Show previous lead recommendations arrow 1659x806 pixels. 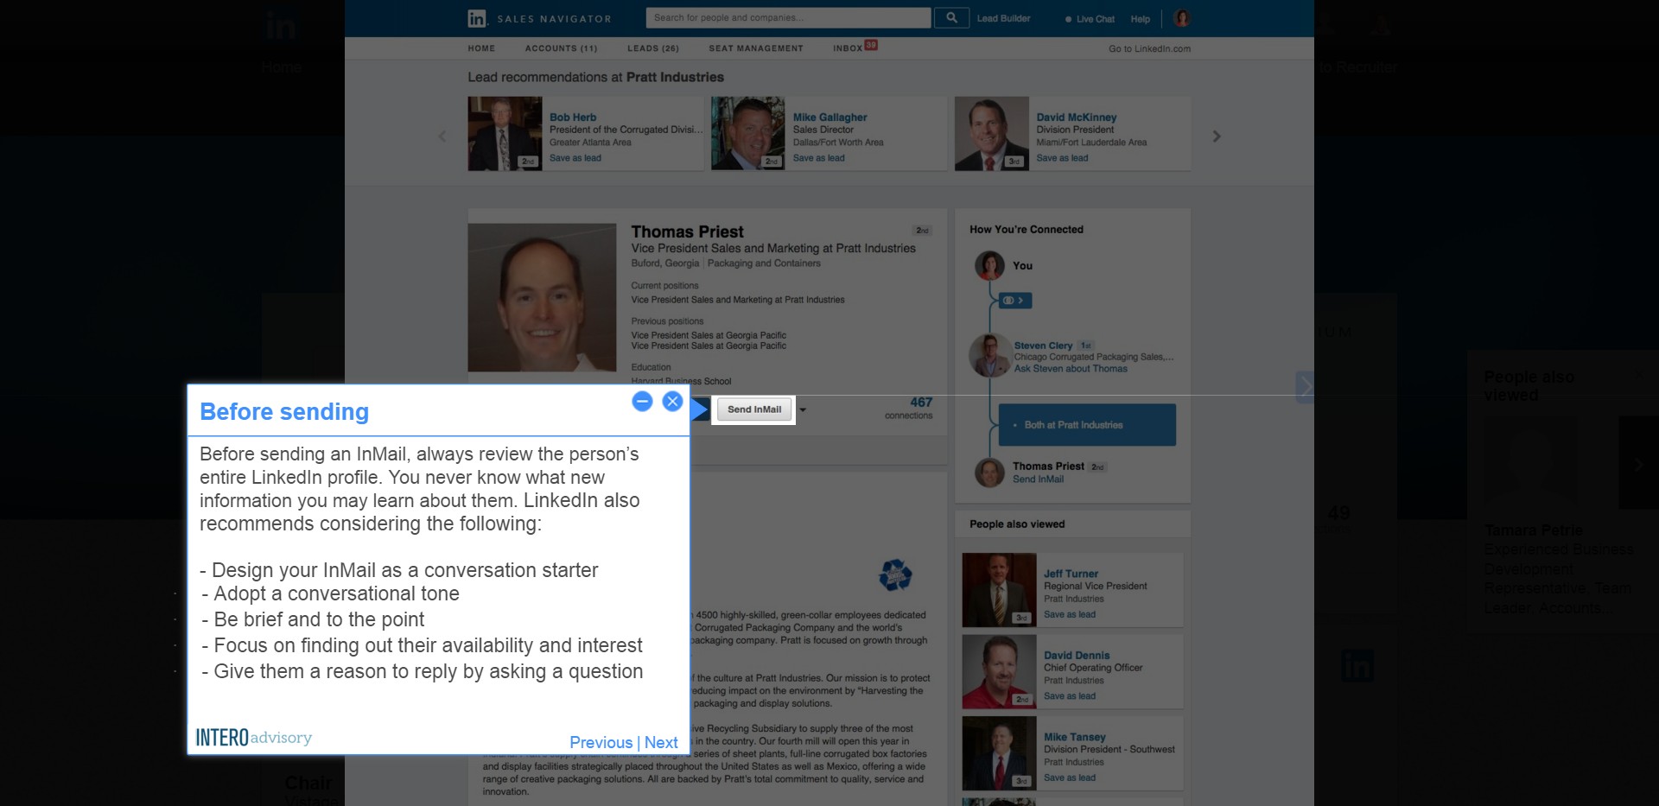[442, 136]
